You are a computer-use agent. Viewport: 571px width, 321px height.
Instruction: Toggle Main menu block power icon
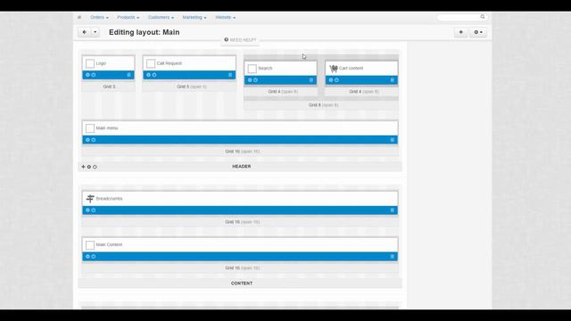pos(94,140)
